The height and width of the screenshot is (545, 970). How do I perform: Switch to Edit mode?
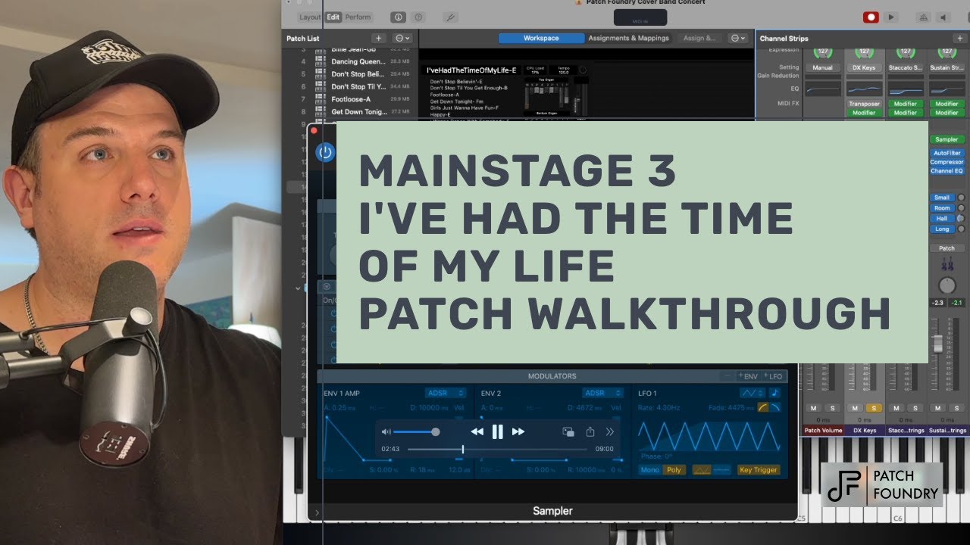333,17
